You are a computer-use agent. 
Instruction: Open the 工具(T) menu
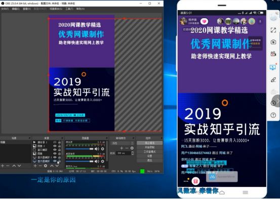[69, 9]
